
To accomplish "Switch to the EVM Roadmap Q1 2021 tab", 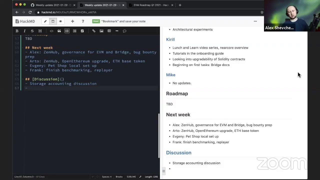I will (151, 5).
